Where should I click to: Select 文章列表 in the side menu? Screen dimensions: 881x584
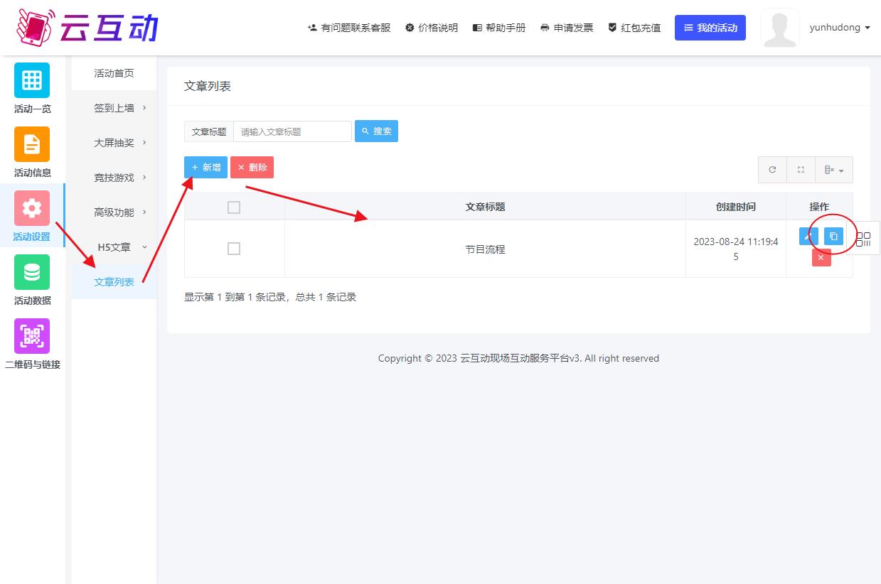tap(114, 282)
